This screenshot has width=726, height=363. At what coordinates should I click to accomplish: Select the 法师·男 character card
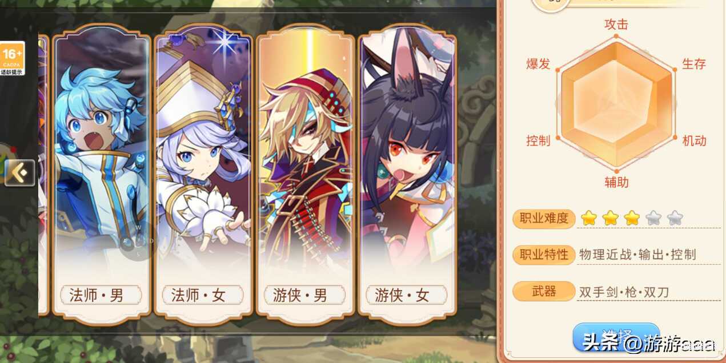[x=102, y=174]
